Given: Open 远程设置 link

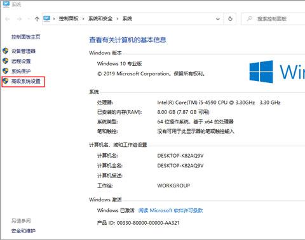Looking at the screenshot, I should tap(21, 61).
